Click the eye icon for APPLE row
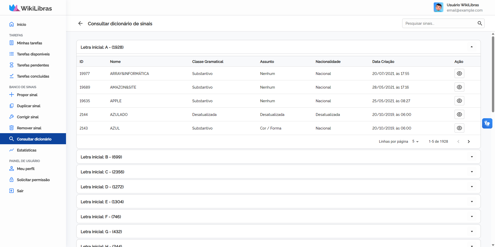The width and height of the screenshot is (495, 247). click(459, 101)
